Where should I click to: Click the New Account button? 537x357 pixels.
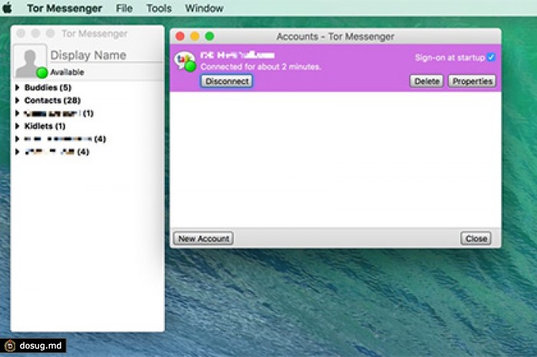(x=203, y=238)
